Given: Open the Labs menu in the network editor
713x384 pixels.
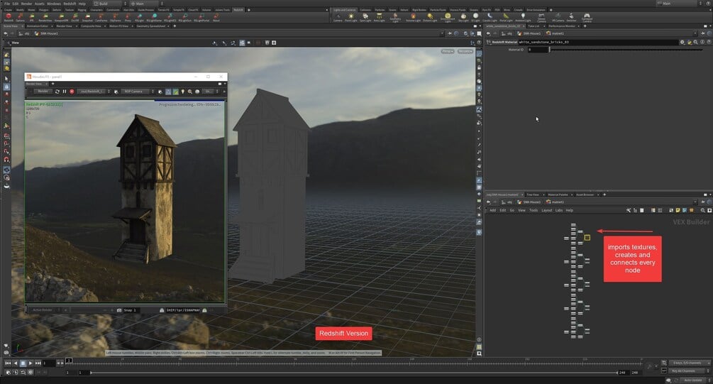Looking at the screenshot, I should 558,210.
